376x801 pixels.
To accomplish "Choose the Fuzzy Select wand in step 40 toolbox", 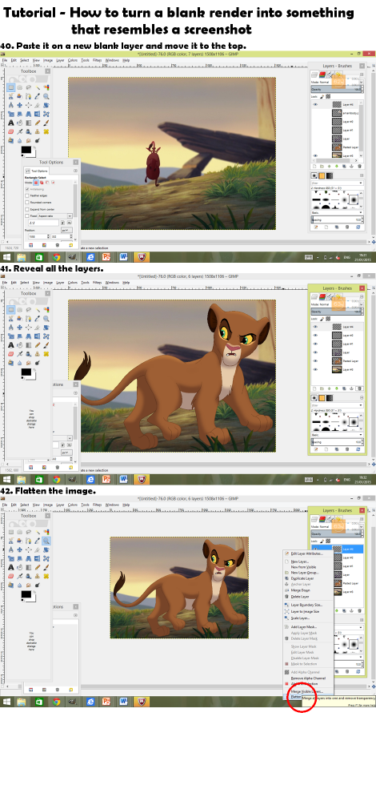I will click(x=38, y=87).
